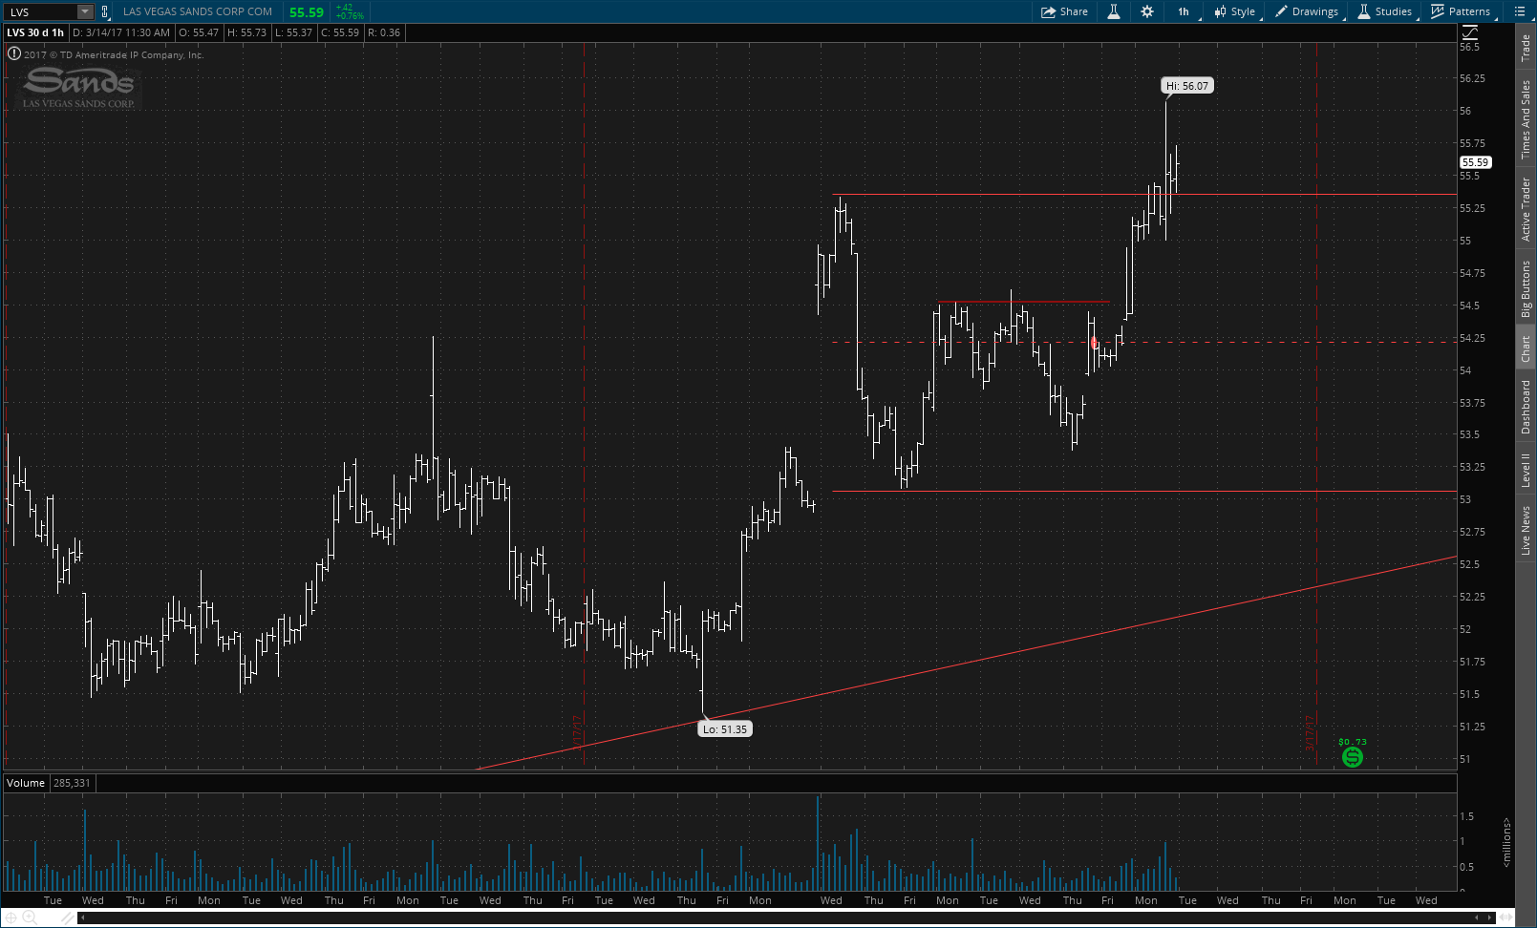Viewport: 1537px width, 928px height.
Task: Click the 285,331 volume value
Action: [72, 783]
